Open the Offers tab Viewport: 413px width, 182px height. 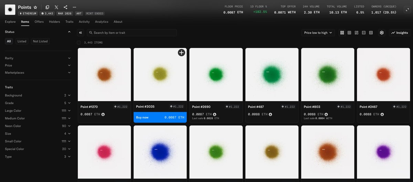point(39,22)
